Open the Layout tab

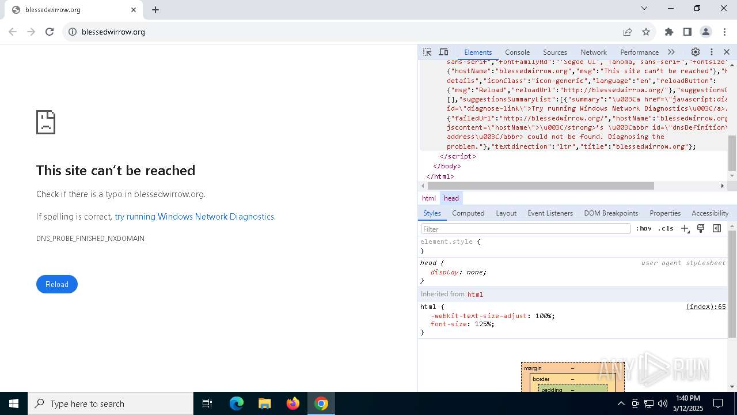506,213
